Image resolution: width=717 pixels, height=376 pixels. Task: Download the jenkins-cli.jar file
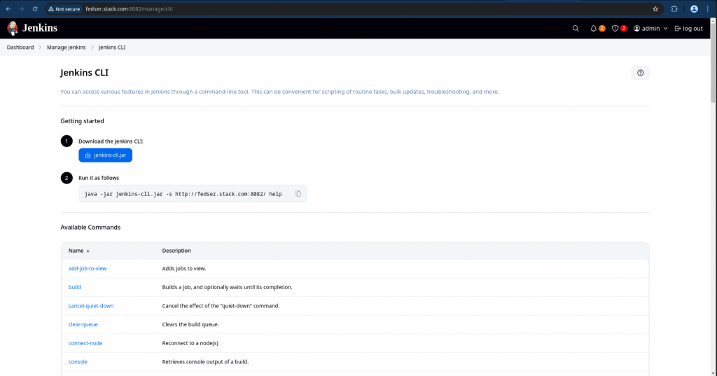(x=105, y=155)
